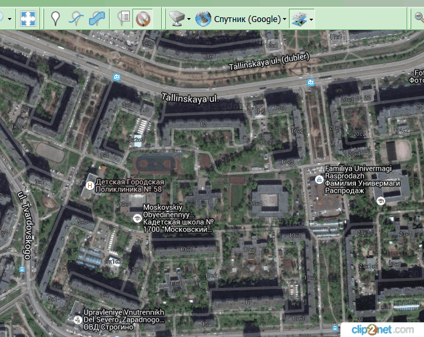
Task: Click the school marker at the right edge
Action: 379,199
